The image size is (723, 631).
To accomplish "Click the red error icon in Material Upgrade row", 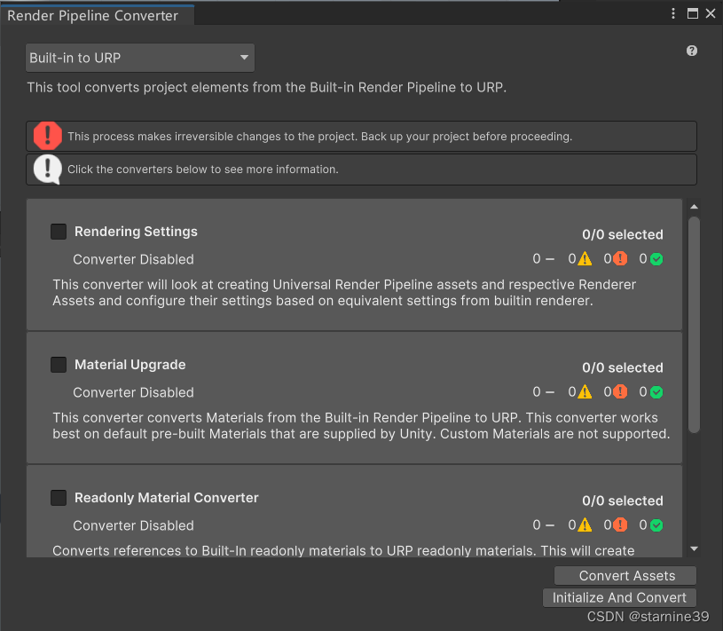I will click(x=620, y=391).
